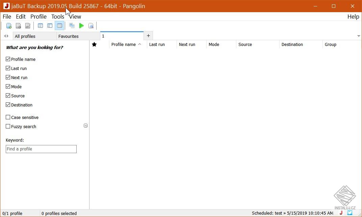
Task: Uncheck the Last run search option
Action: coord(8,68)
